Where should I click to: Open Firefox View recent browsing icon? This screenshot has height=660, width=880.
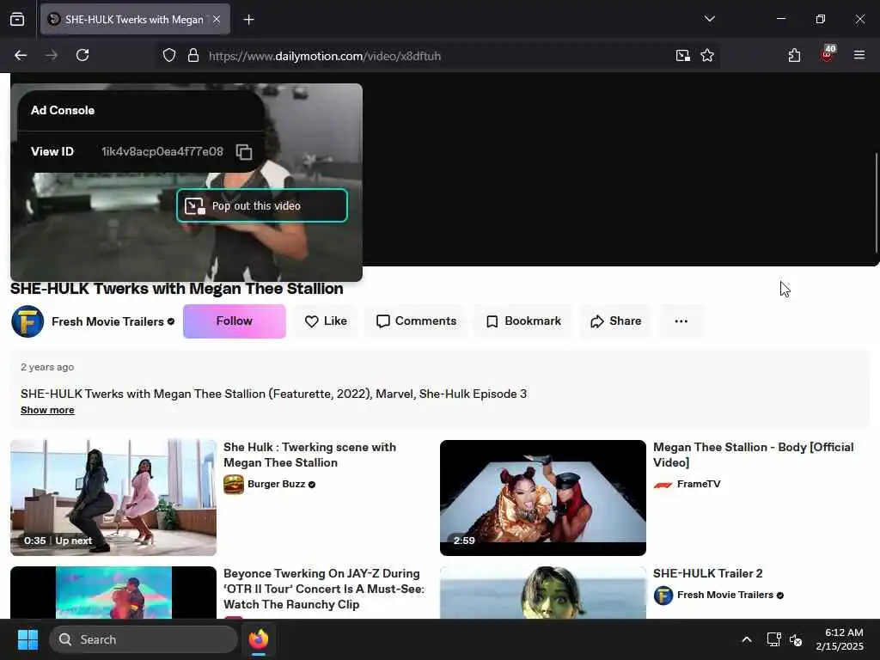coord(17,19)
